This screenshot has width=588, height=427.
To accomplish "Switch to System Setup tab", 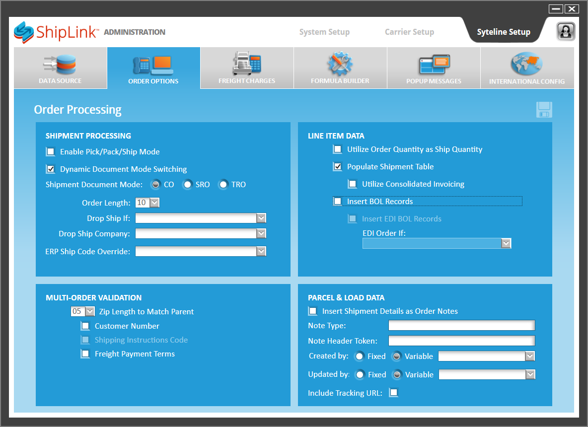I will (x=324, y=32).
